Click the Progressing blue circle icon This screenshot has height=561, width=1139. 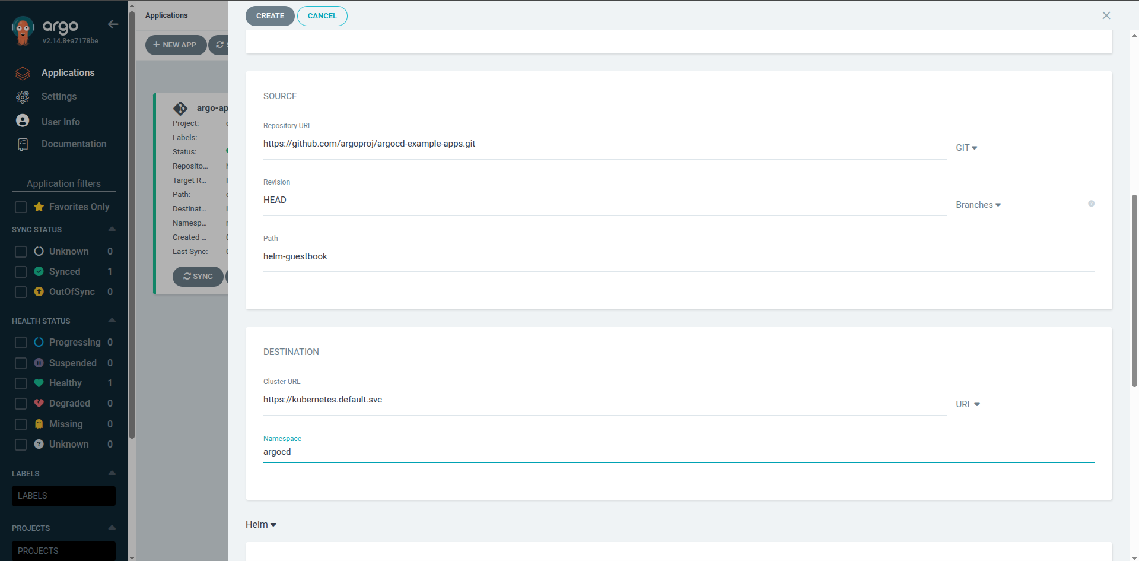tap(39, 342)
